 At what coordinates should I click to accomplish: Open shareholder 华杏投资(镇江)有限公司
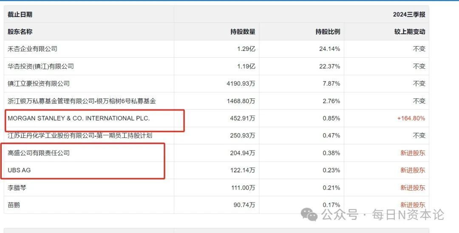point(41,66)
